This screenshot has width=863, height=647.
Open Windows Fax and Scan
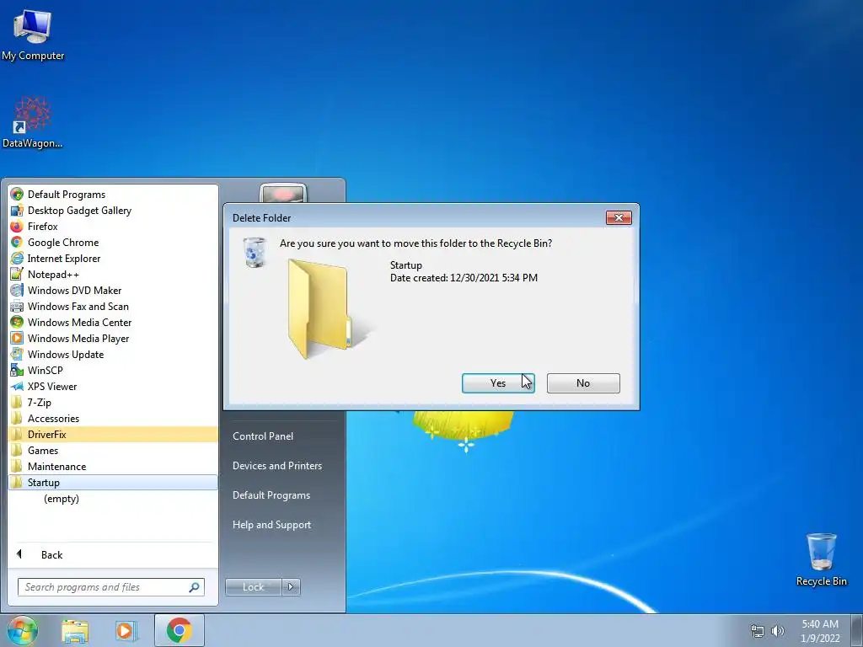(113, 306)
